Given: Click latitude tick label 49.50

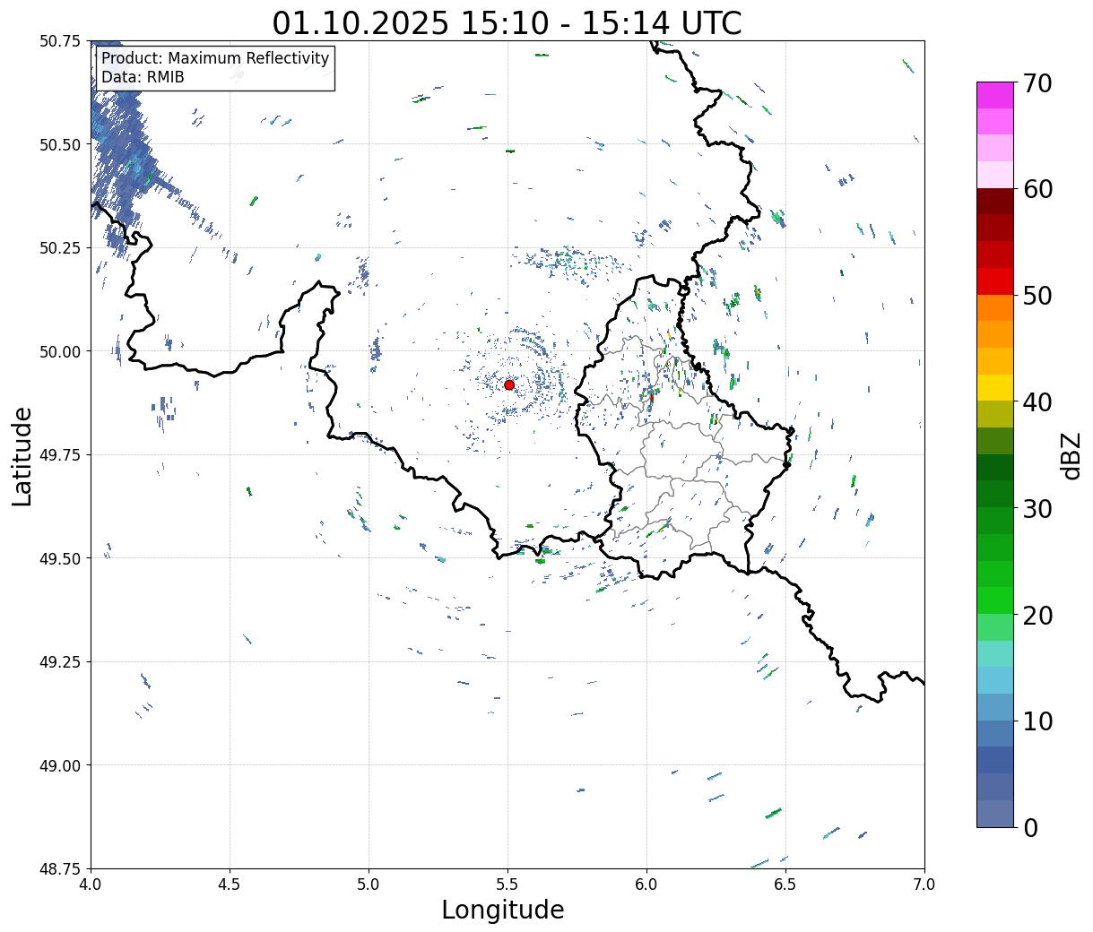Looking at the screenshot, I should click(60, 558).
